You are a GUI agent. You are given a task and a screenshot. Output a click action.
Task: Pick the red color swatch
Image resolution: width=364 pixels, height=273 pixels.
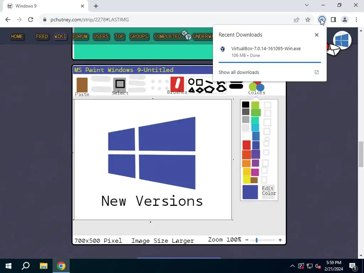247,145
